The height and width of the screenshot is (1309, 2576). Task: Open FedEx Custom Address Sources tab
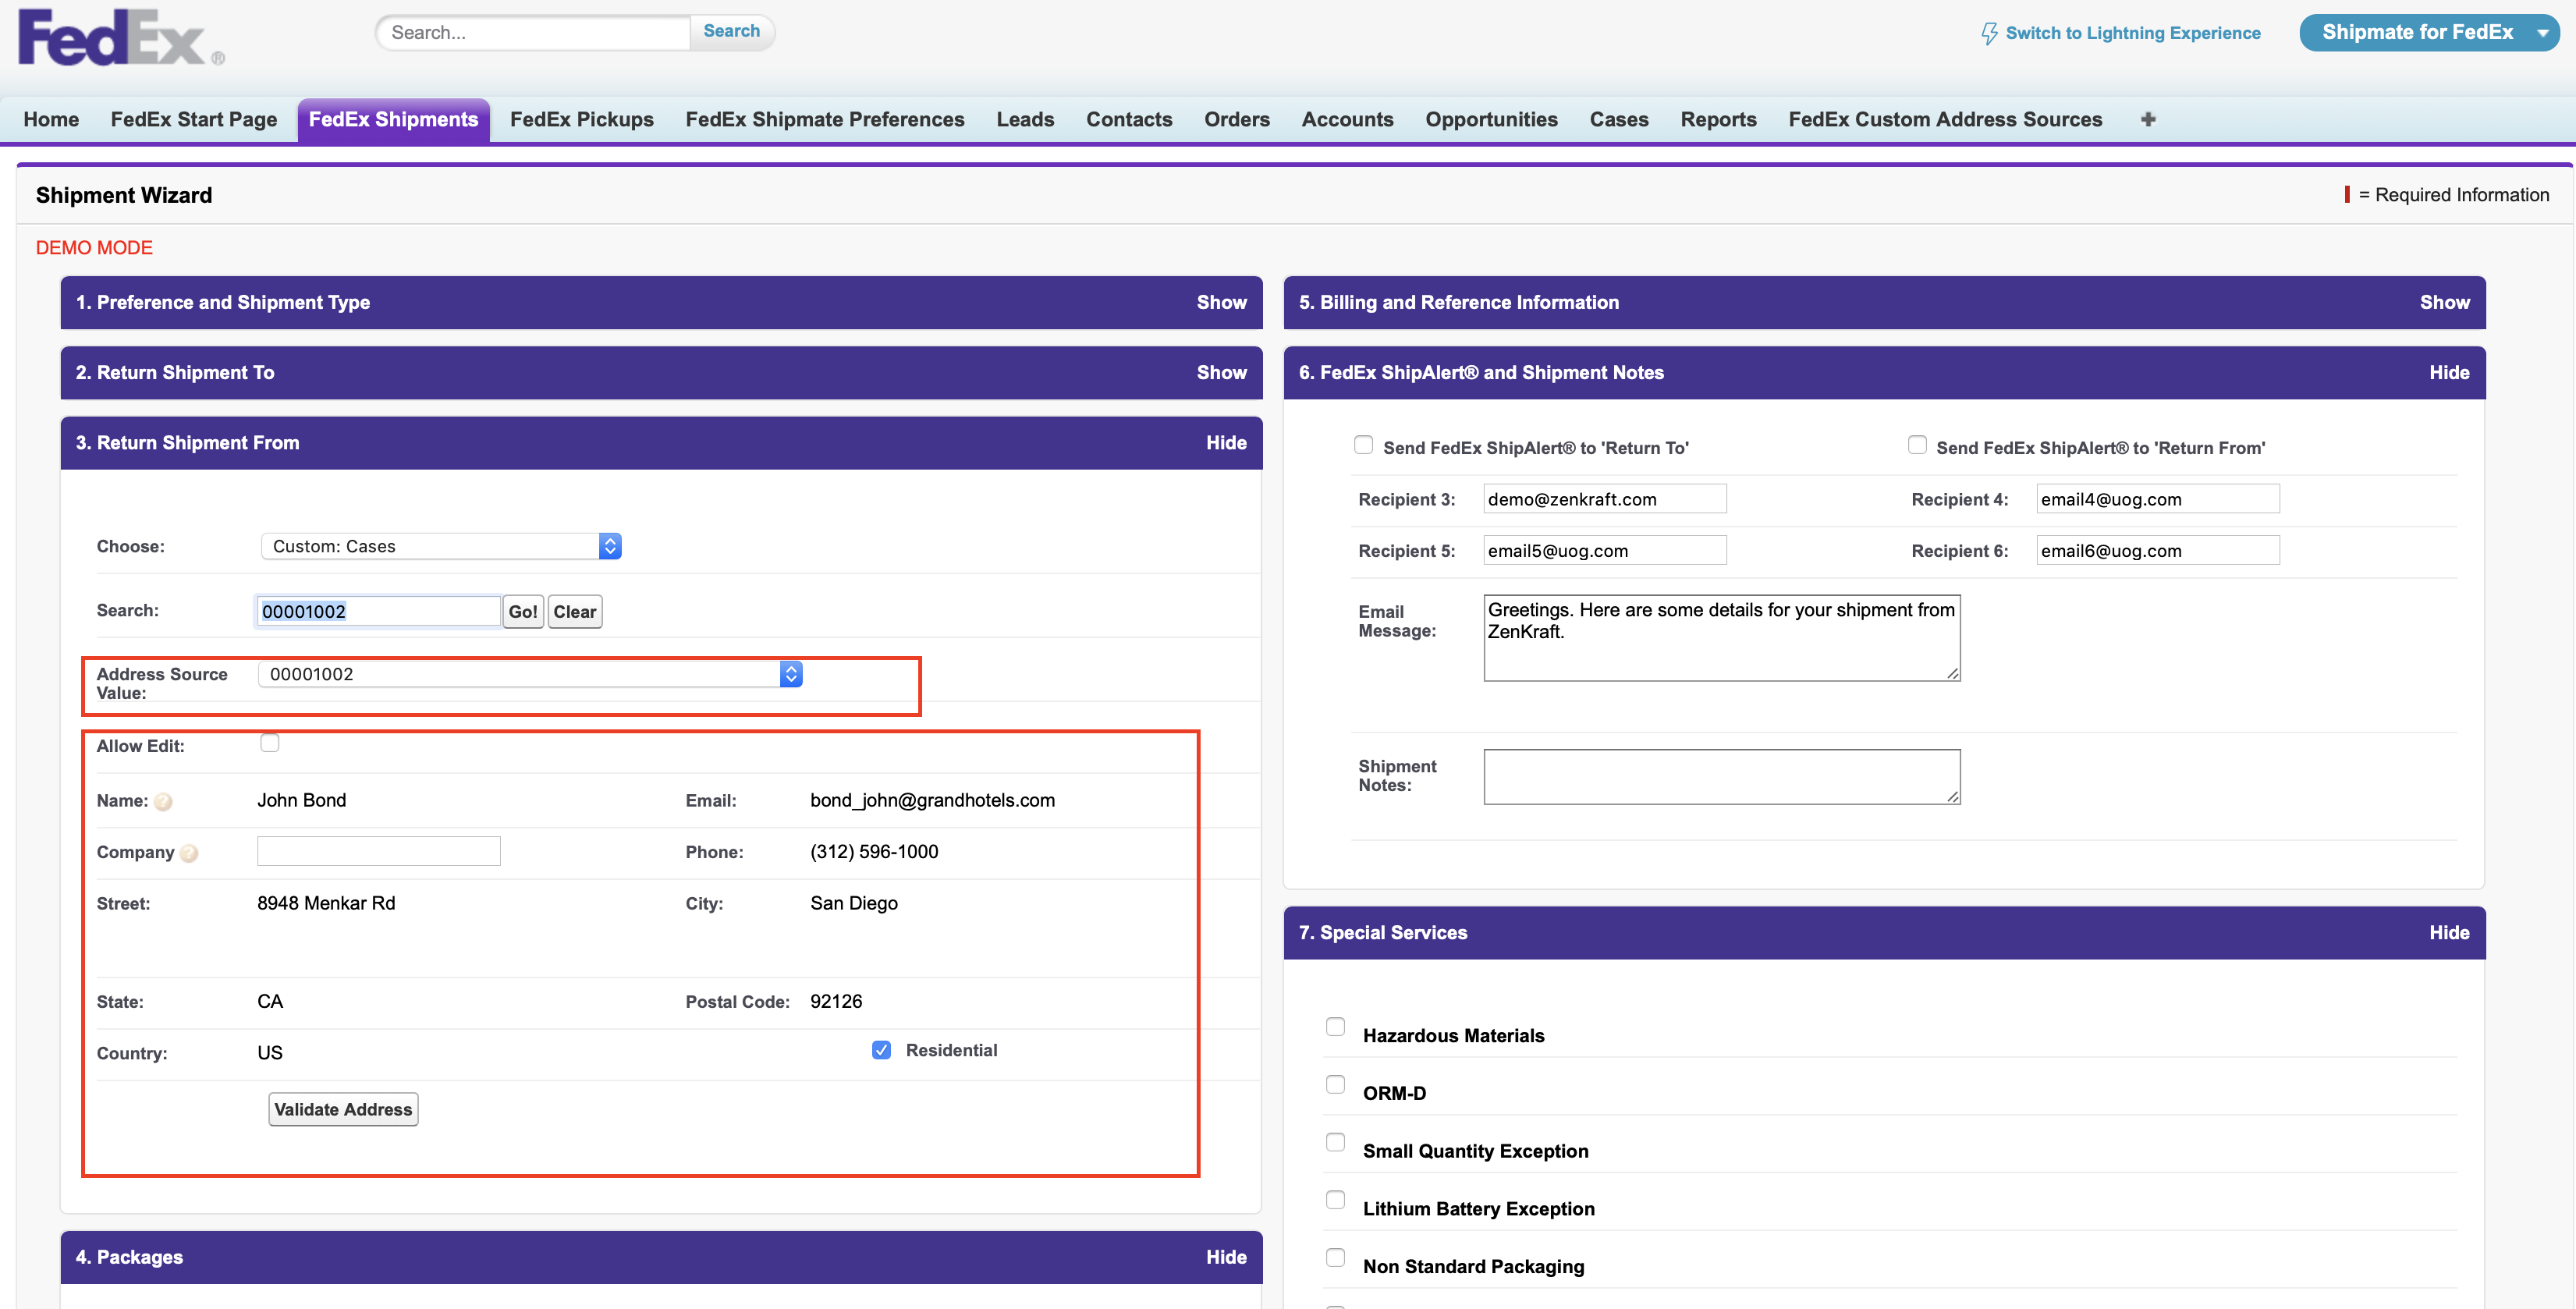point(1945,119)
